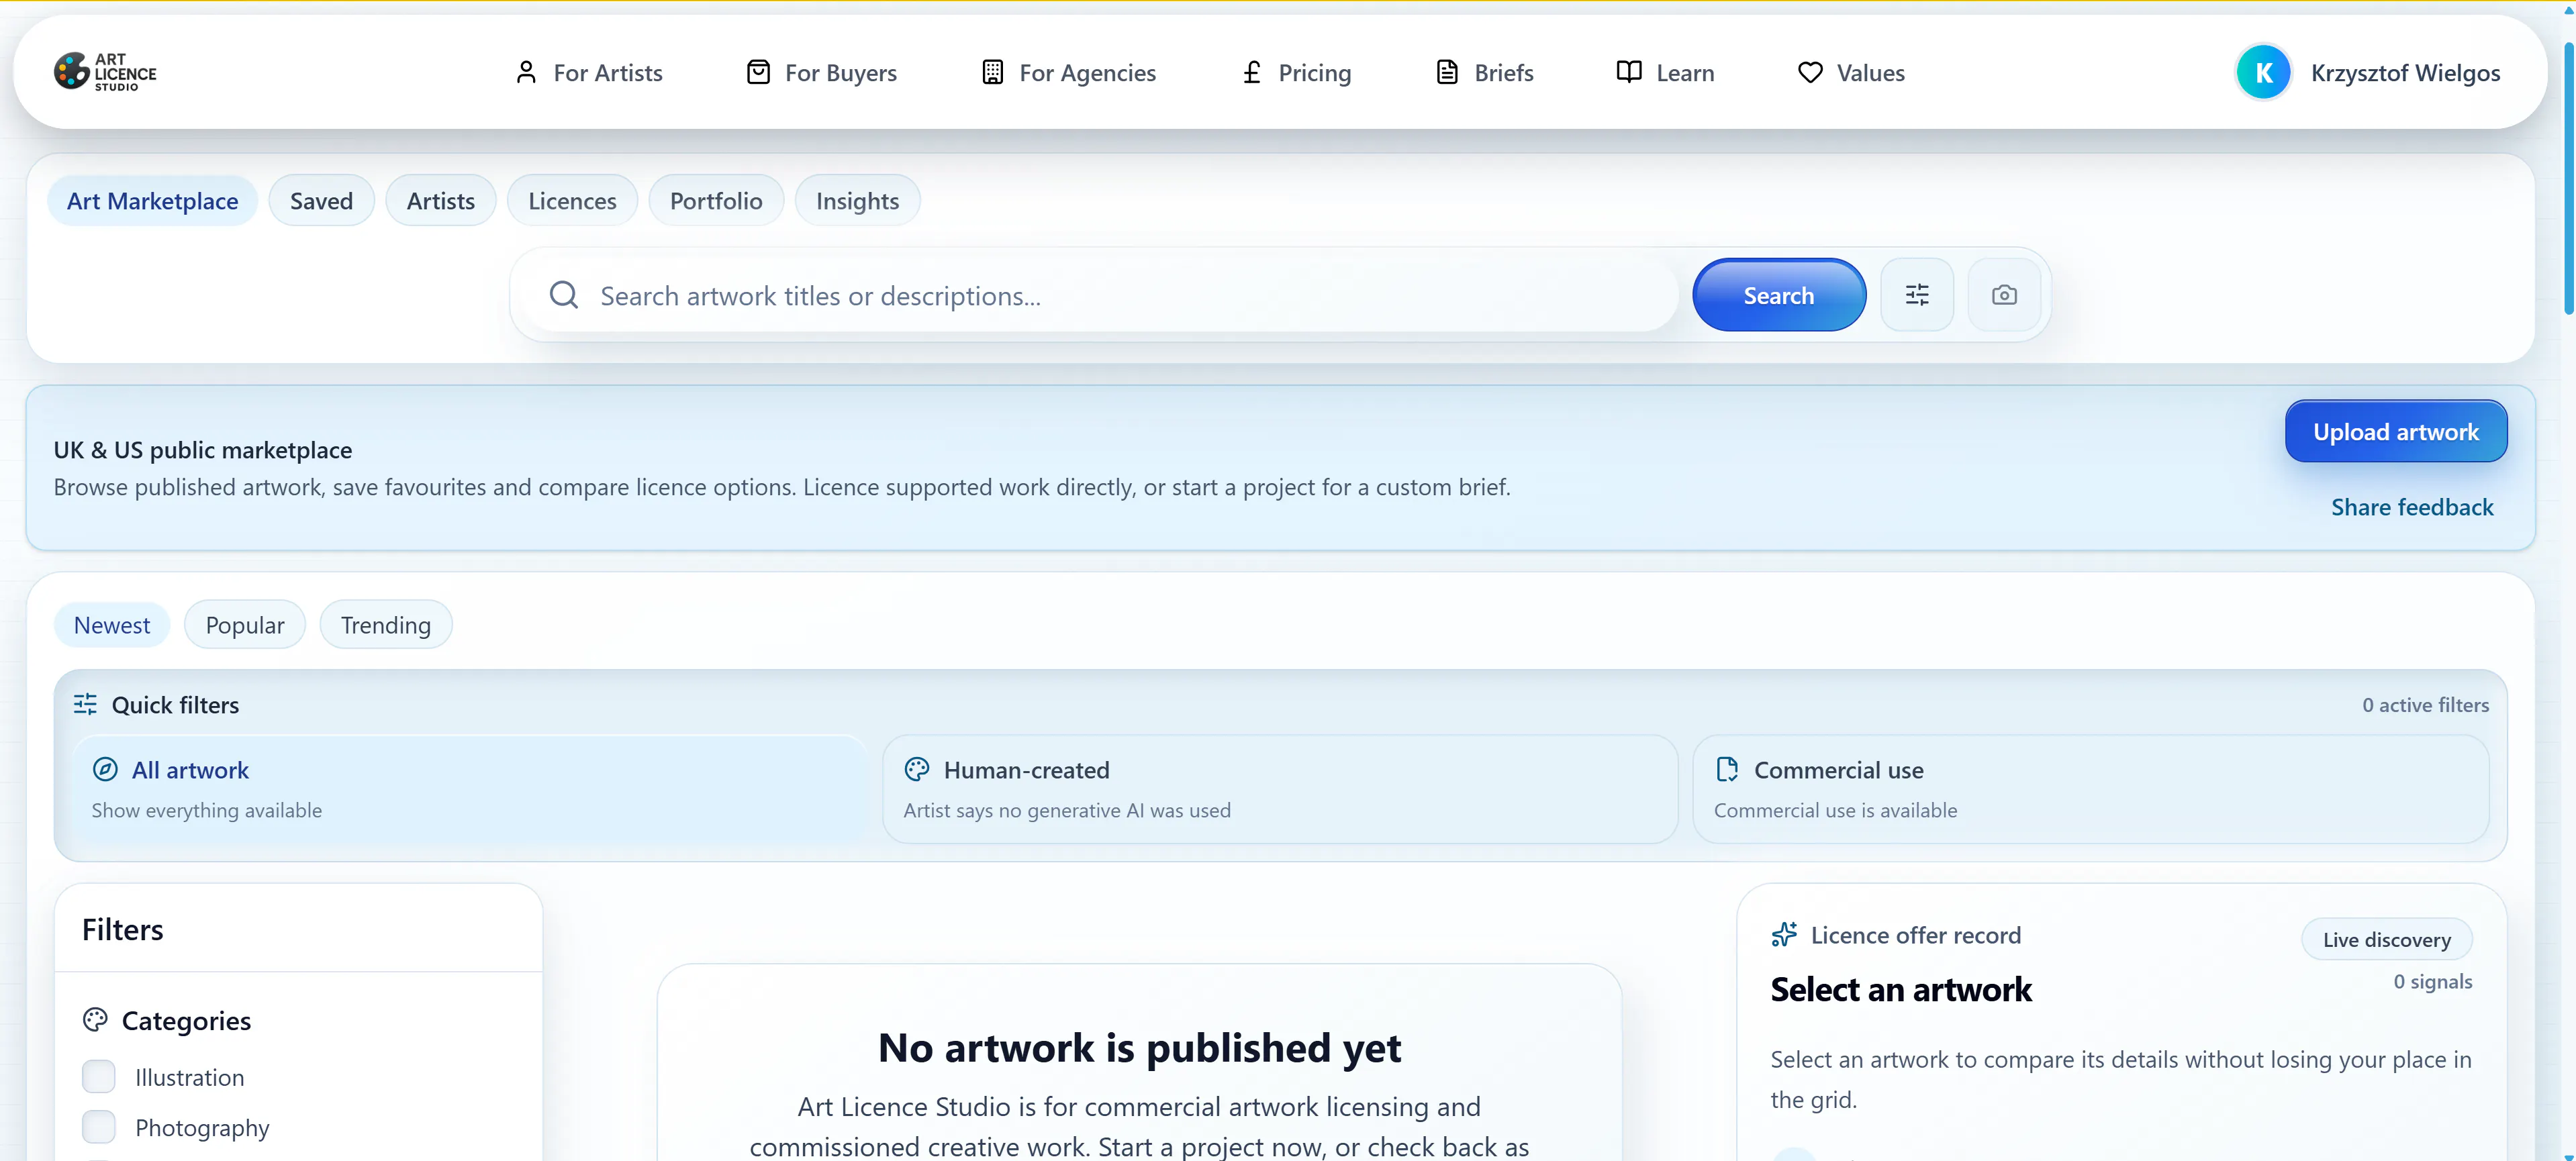Image resolution: width=2576 pixels, height=1161 pixels.
Task: Click the sparkle icon by Licence offer record
Action: pos(1784,934)
